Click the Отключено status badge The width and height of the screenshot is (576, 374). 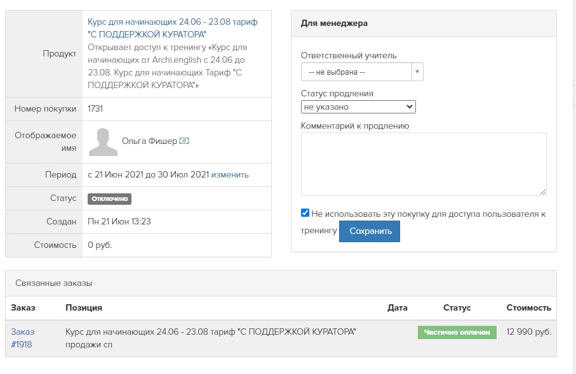109,199
